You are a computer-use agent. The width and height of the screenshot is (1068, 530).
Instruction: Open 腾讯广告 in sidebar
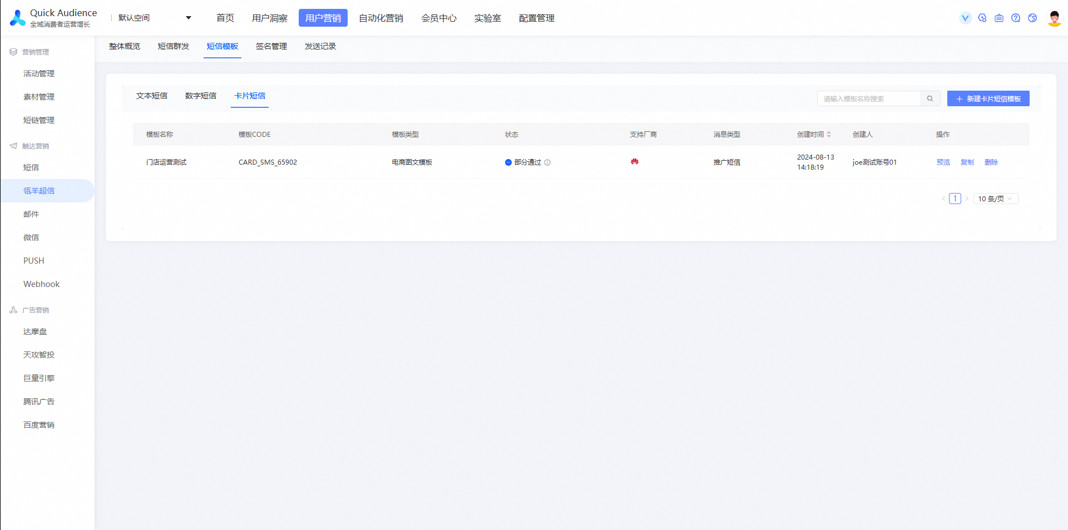pyautogui.click(x=39, y=402)
